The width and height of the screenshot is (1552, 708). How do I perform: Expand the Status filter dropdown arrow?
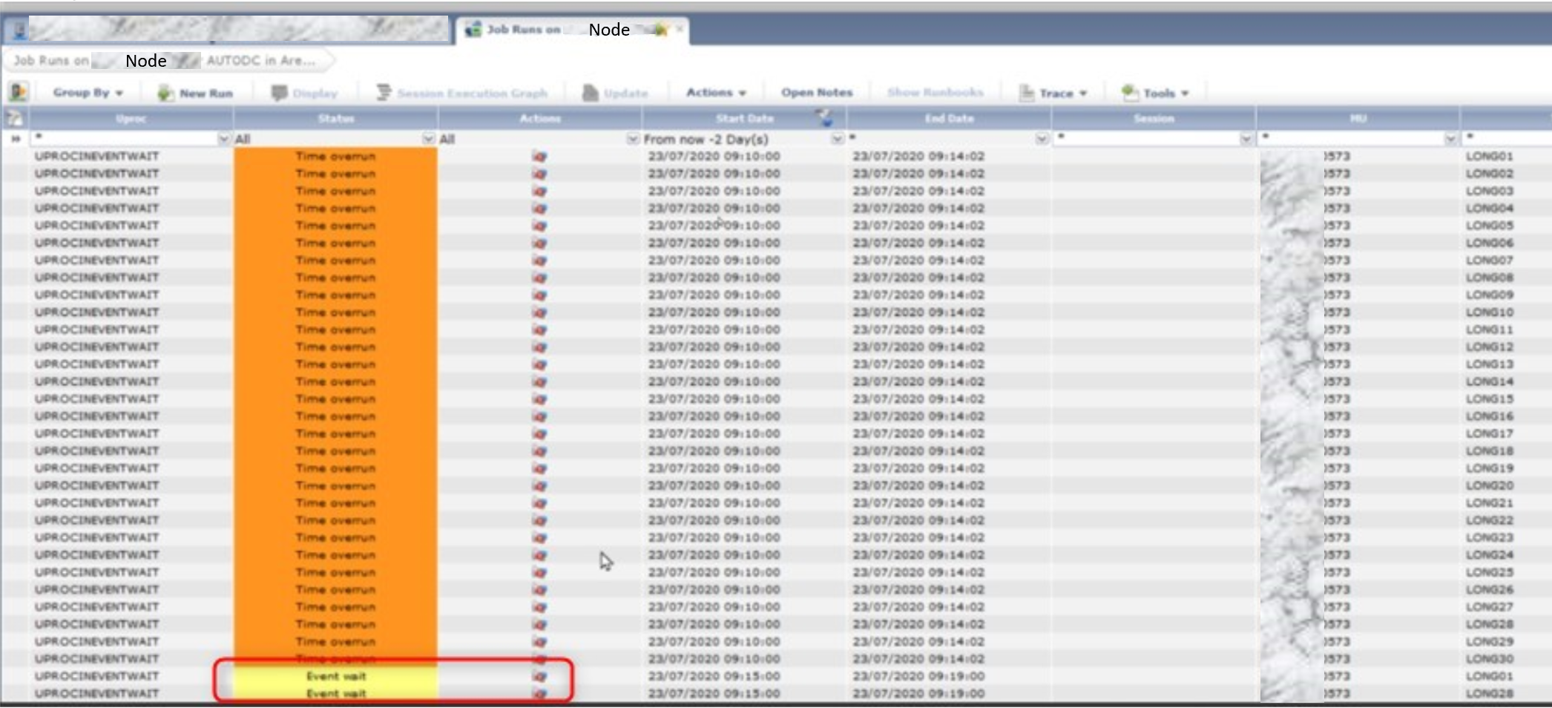[428, 139]
